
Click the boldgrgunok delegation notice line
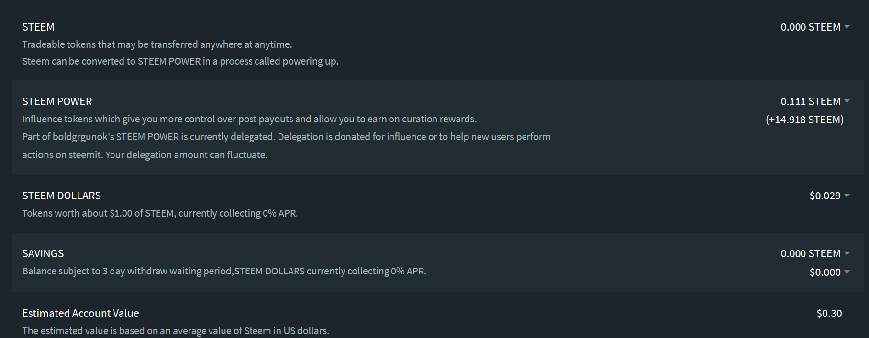click(286, 137)
